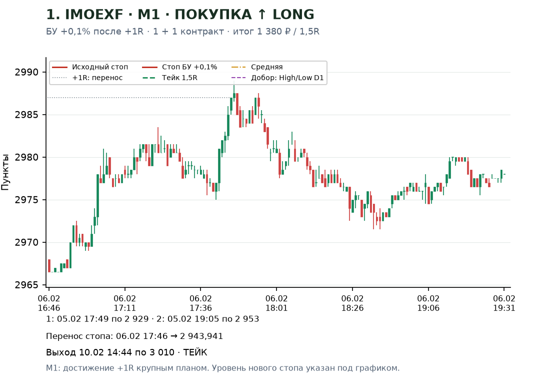This screenshot has width=540, height=383.
Task: Click the x-axis label "06.02 18:01"
Action: (276, 303)
